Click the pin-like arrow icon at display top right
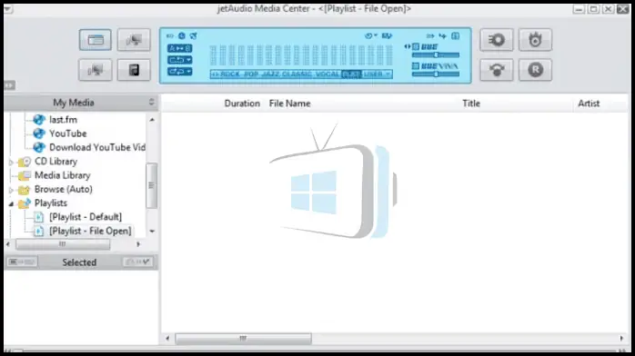Screen dimensions: 635x356 coord(442,36)
